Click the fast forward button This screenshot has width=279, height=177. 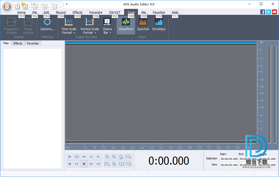tap(98, 157)
